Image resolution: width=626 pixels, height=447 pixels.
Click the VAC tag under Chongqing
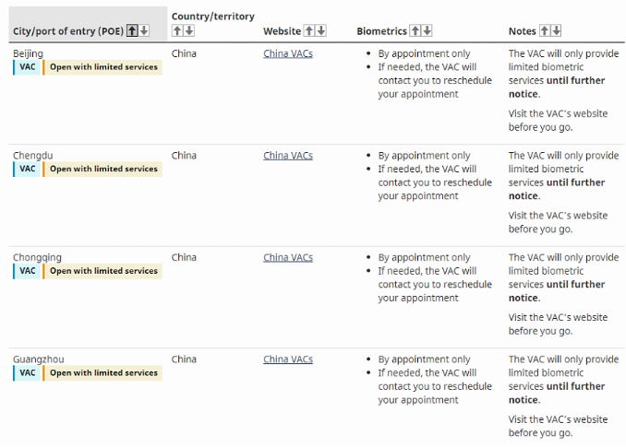[x=28, y=271]
